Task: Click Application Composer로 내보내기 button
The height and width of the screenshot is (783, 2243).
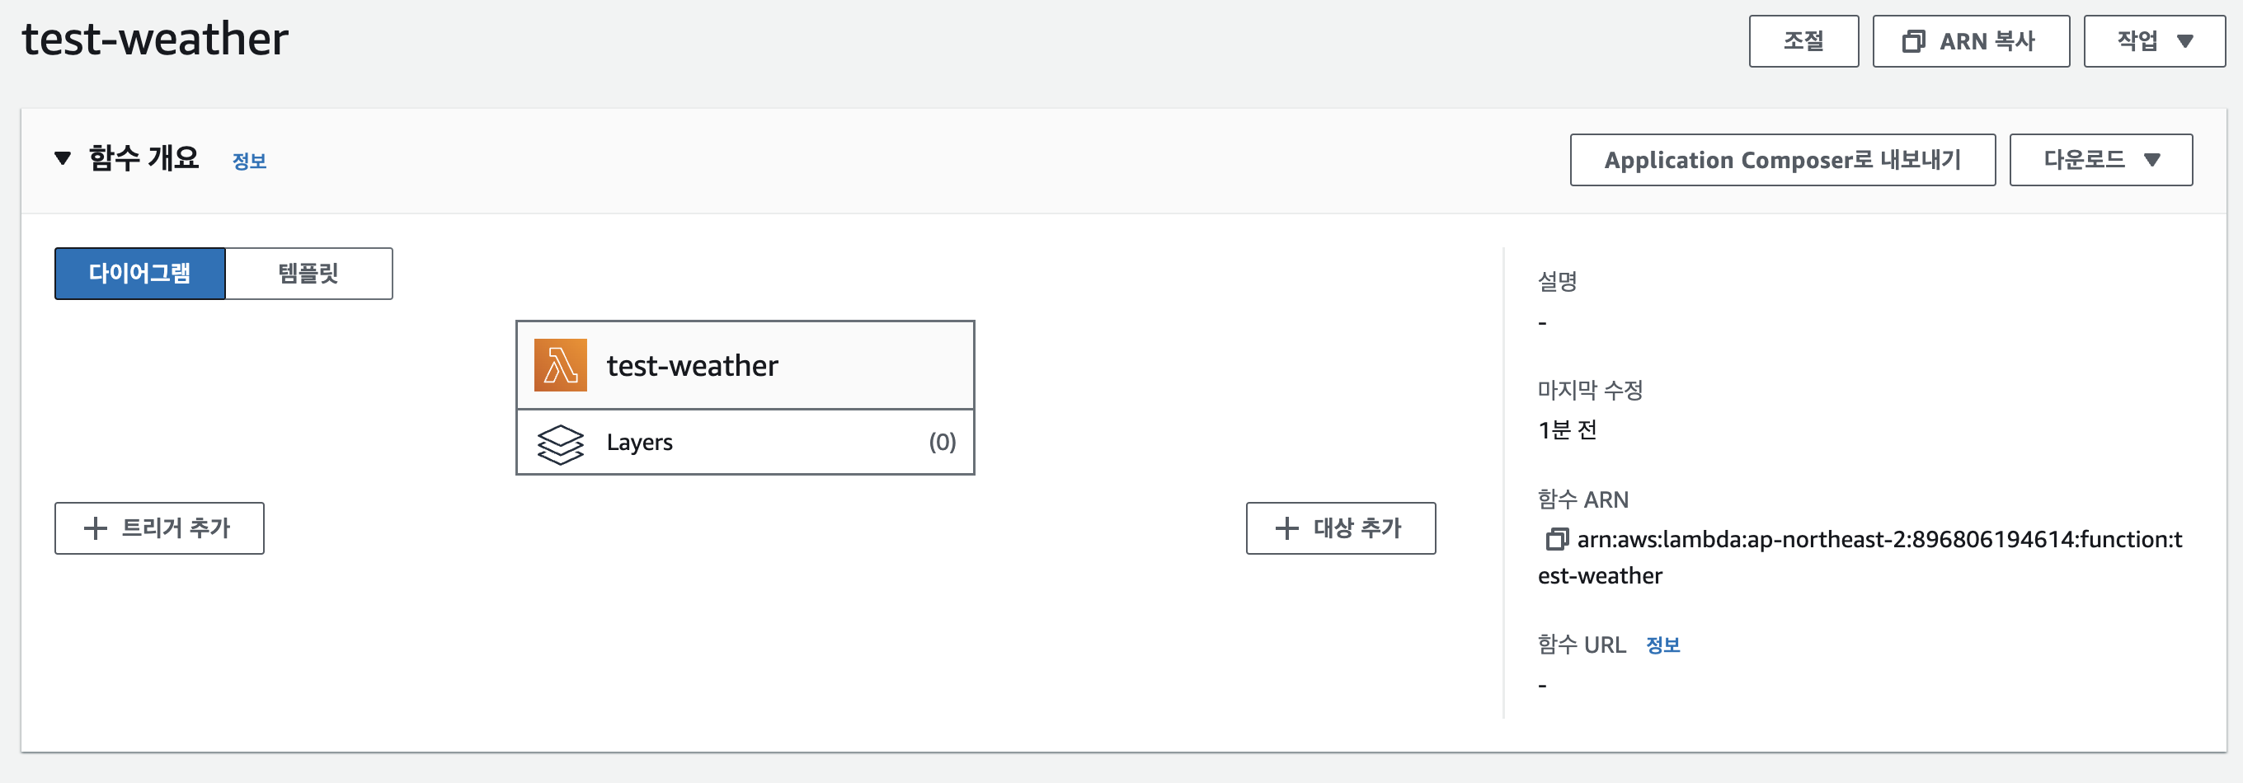Action: point(1782,159)
